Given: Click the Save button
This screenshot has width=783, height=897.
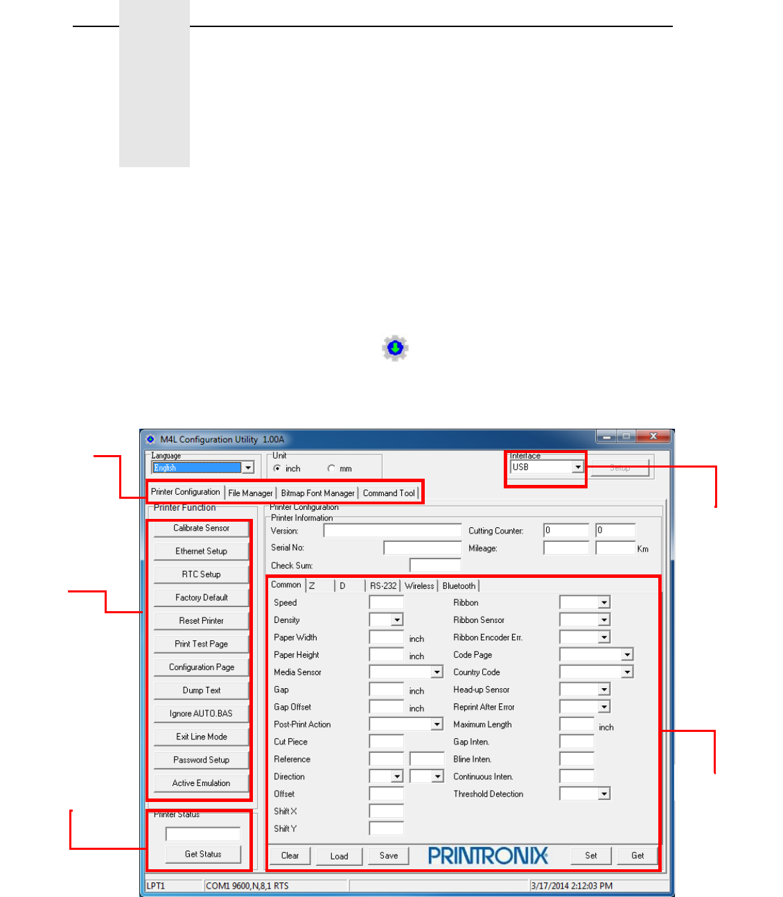Looking at the screenshot, I should [389, 856].
